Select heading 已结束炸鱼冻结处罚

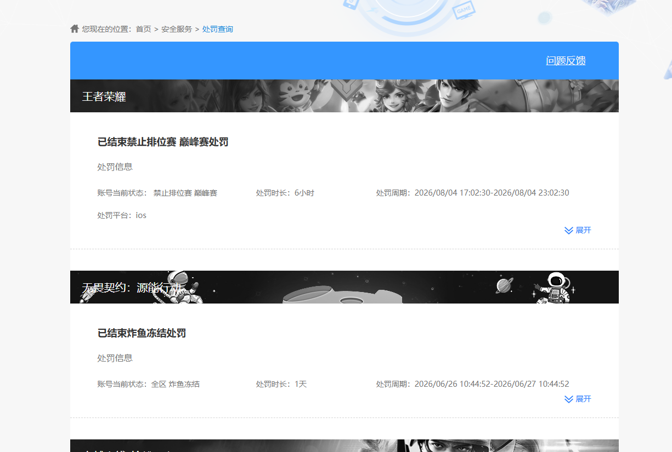click(x=142, y=334)
